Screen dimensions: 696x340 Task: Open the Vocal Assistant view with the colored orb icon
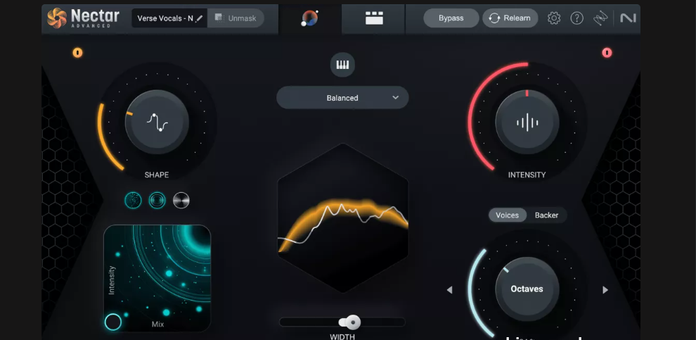point(310,18)
